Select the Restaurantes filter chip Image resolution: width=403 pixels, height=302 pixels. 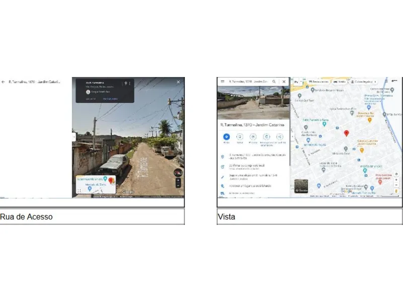pos(318,82)
